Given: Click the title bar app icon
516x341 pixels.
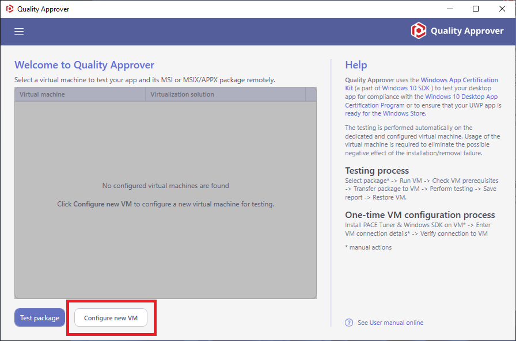Looking at the screenshot, I should coord(10,9).
